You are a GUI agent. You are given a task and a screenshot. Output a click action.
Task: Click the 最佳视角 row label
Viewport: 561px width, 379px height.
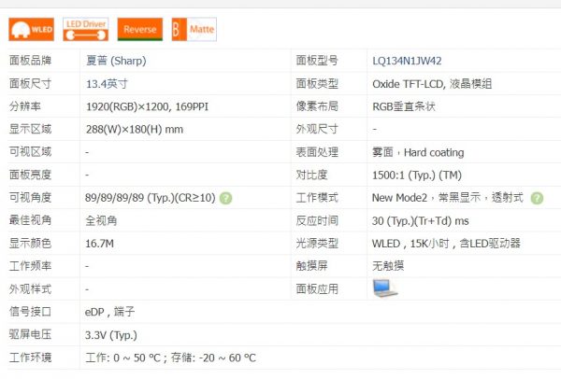click(x=31, y=220)
